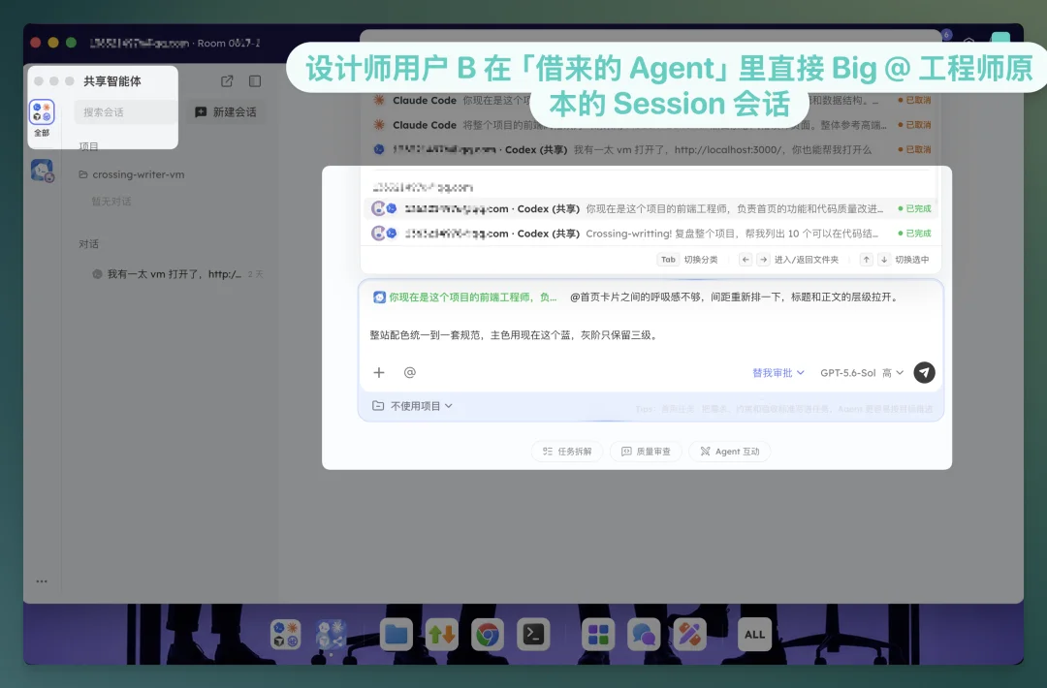
Task: Select Codex session about 前端工程师 已完成
Action: 650,209
